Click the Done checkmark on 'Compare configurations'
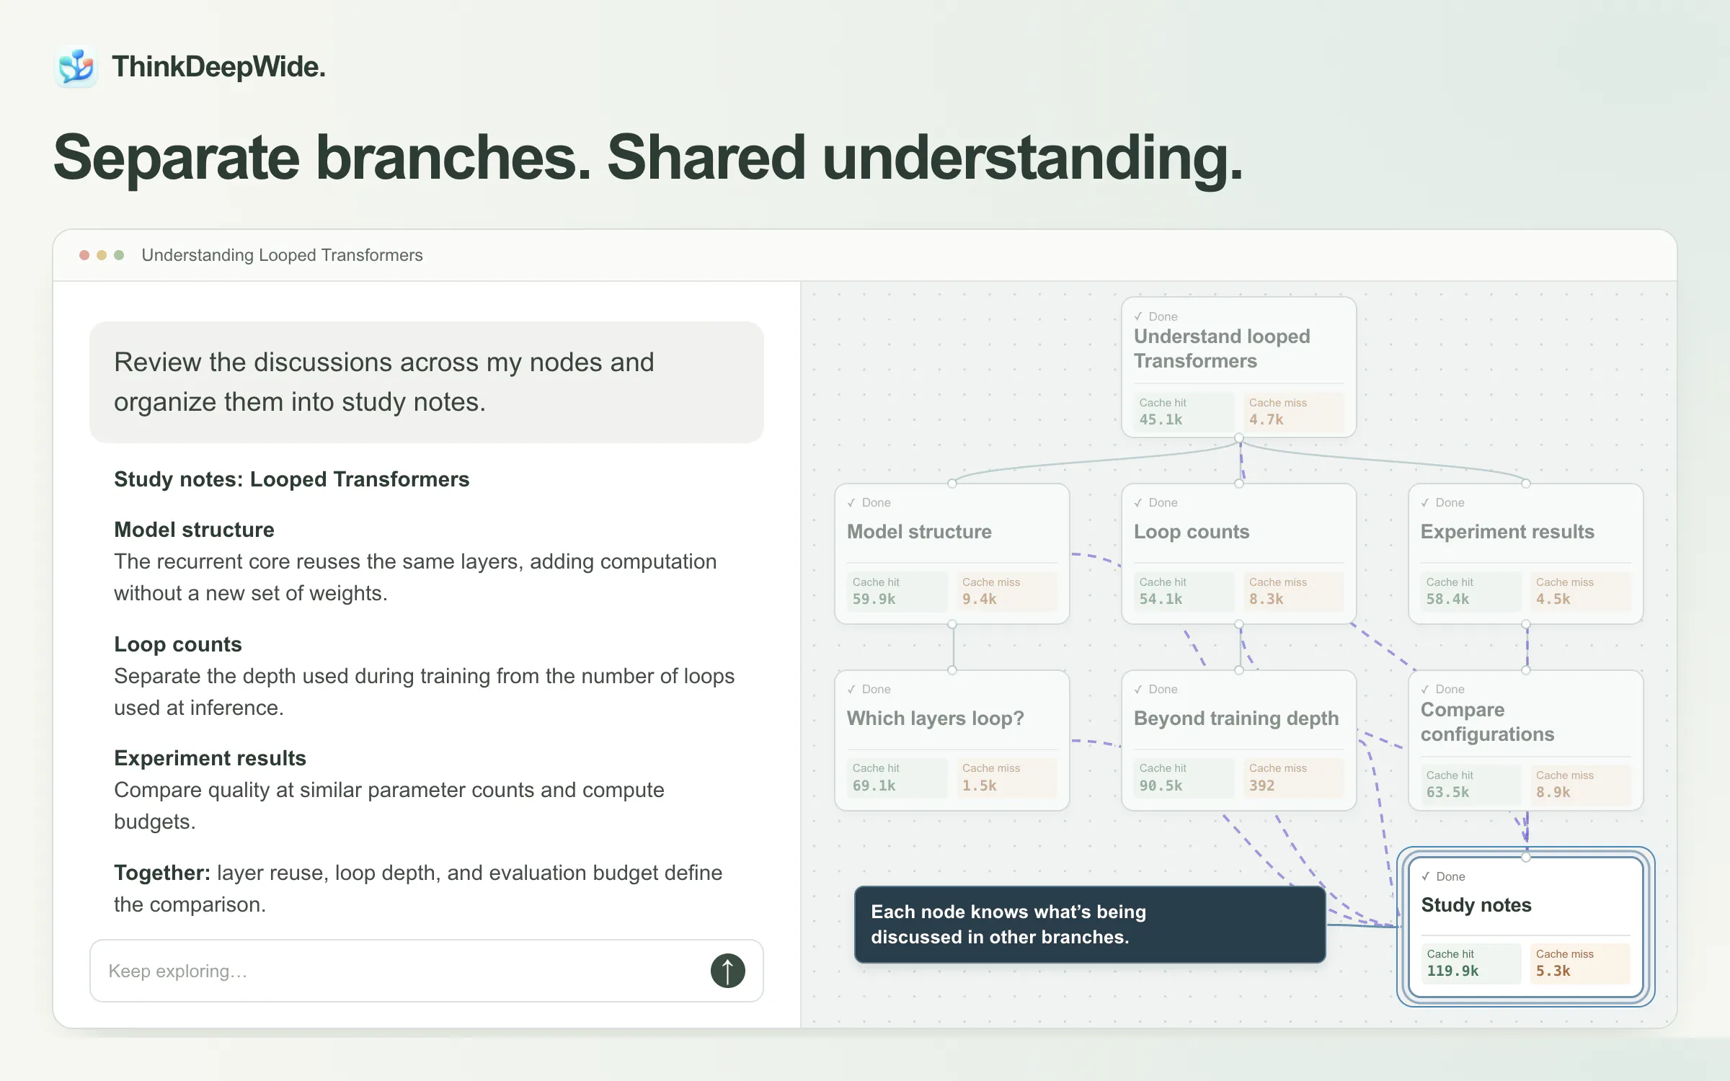The width and height of the screenshot is (1730, 1081). (1424, 689)
